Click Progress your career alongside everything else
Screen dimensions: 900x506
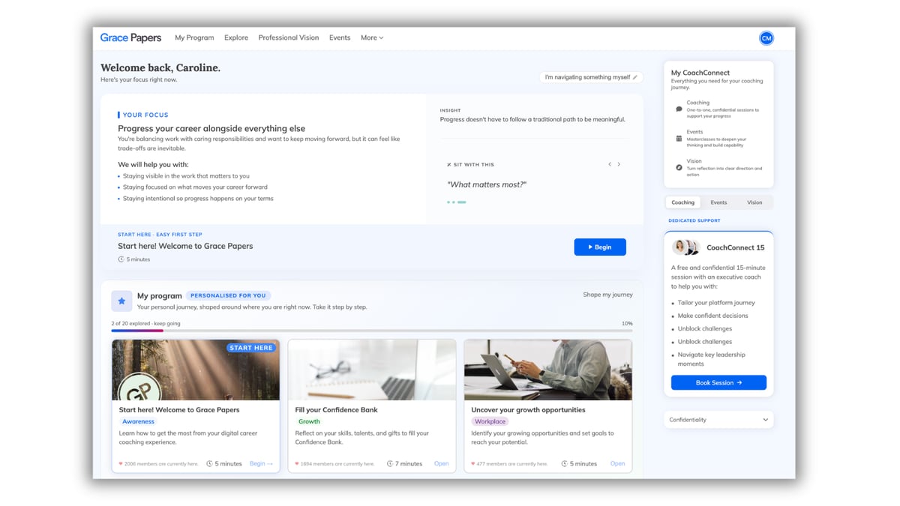(211, 129)
